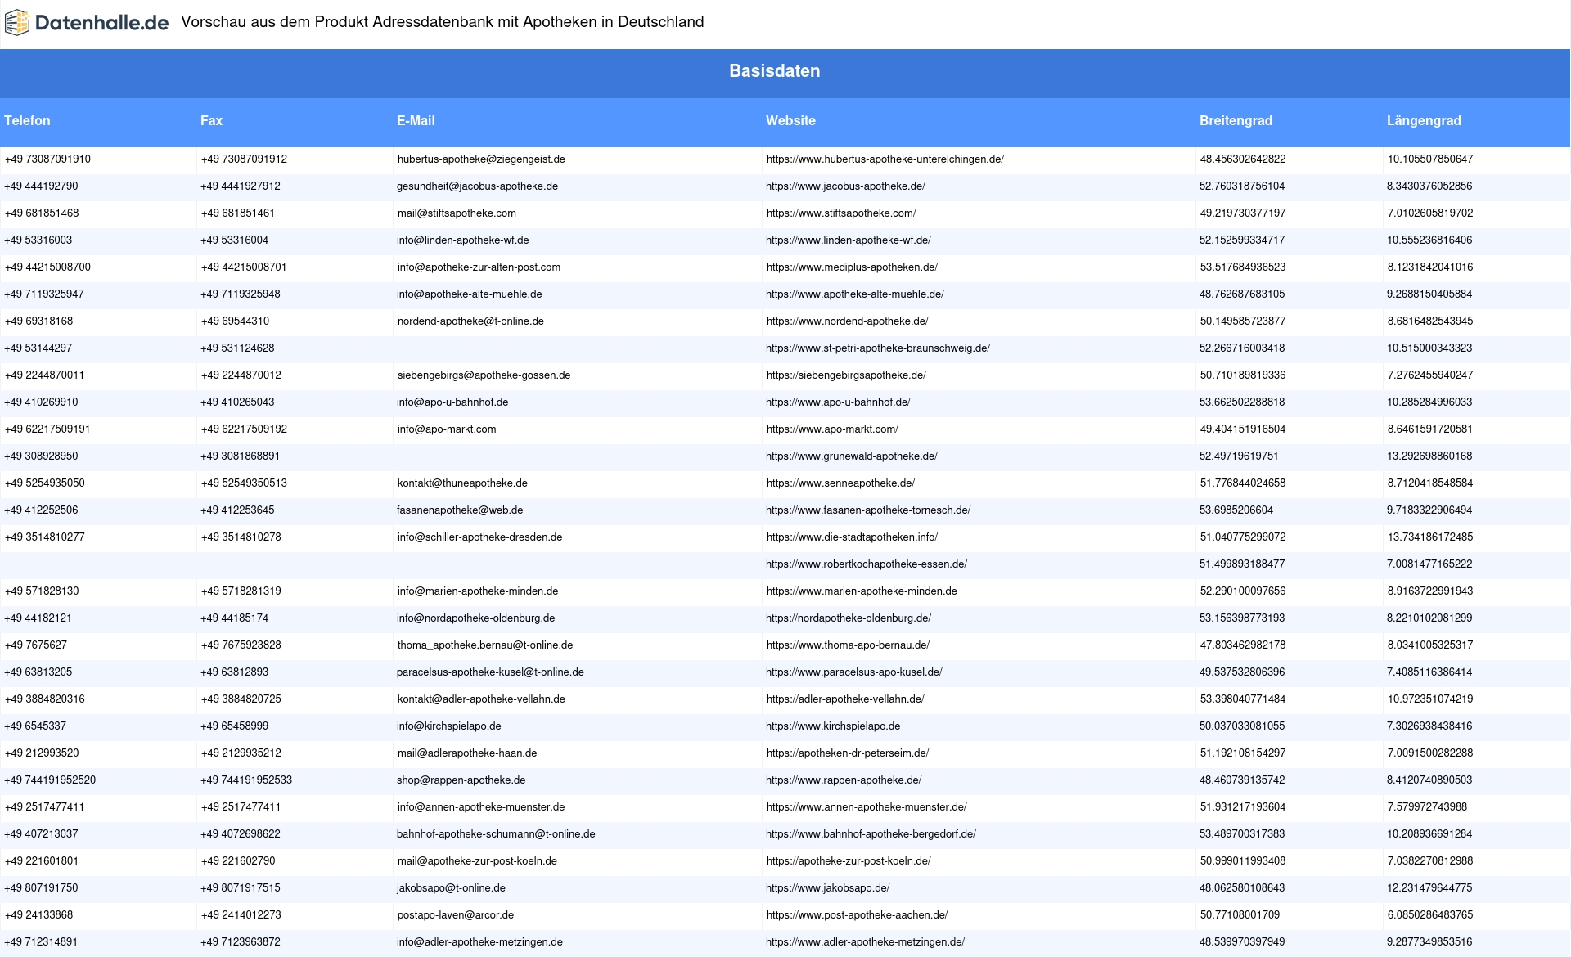
Task: Select the Längengrad column header
Action: (x=1424, y=120)
